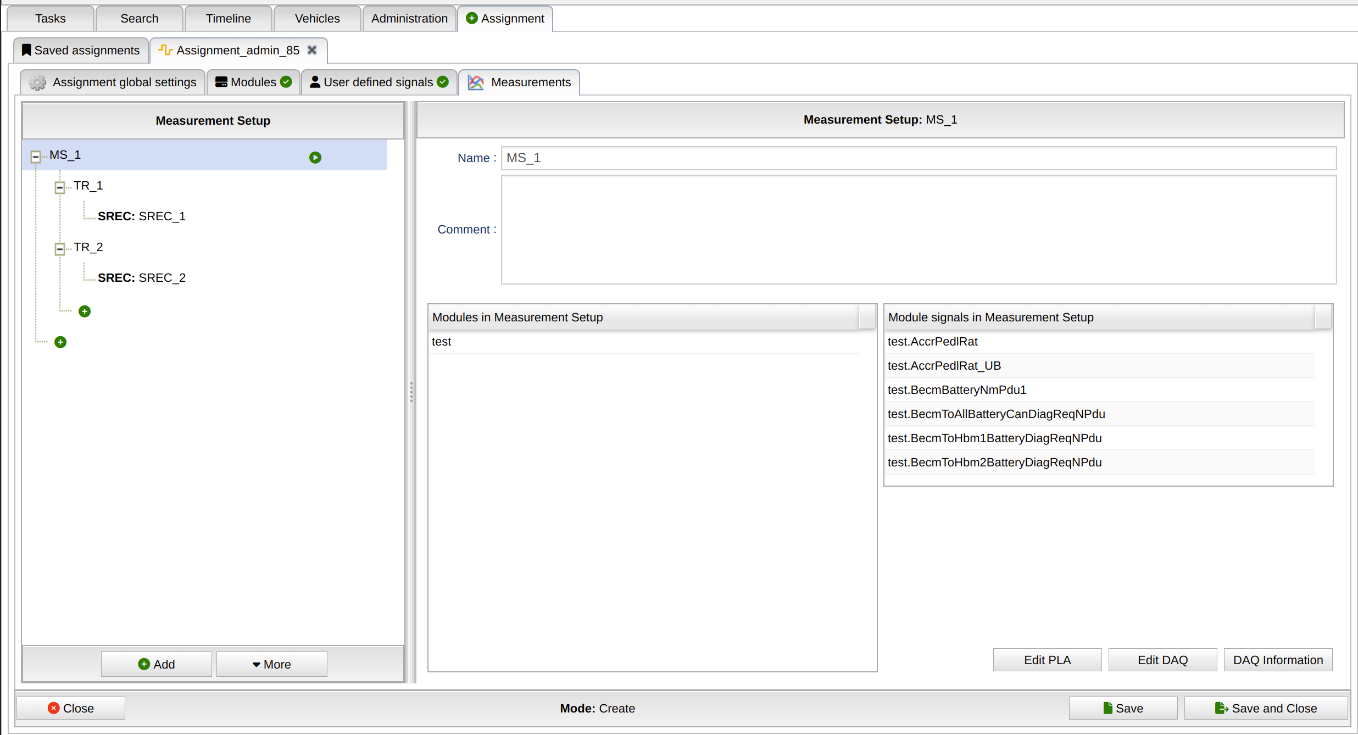Open the More dropdown button
Image resolution: width=1358 pixels, height=735 pixels.
[272, 664]
